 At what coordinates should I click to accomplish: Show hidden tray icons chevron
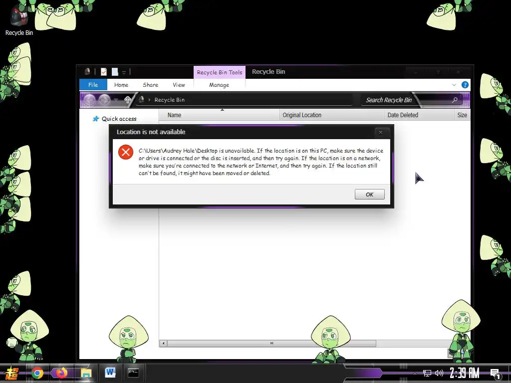[415, 373]
